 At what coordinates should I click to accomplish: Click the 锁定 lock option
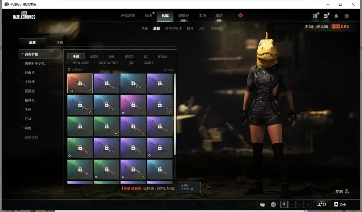coord(185,186)
